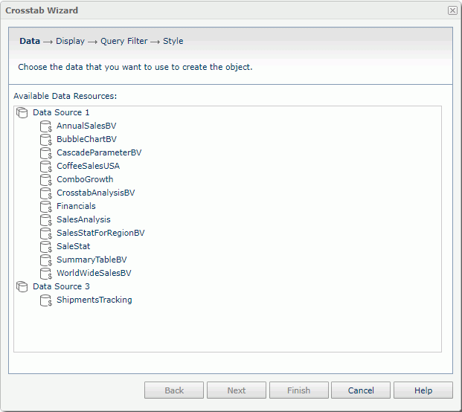Click the SaleStat business view icon
462x412 pixels.
pos(46,247)
